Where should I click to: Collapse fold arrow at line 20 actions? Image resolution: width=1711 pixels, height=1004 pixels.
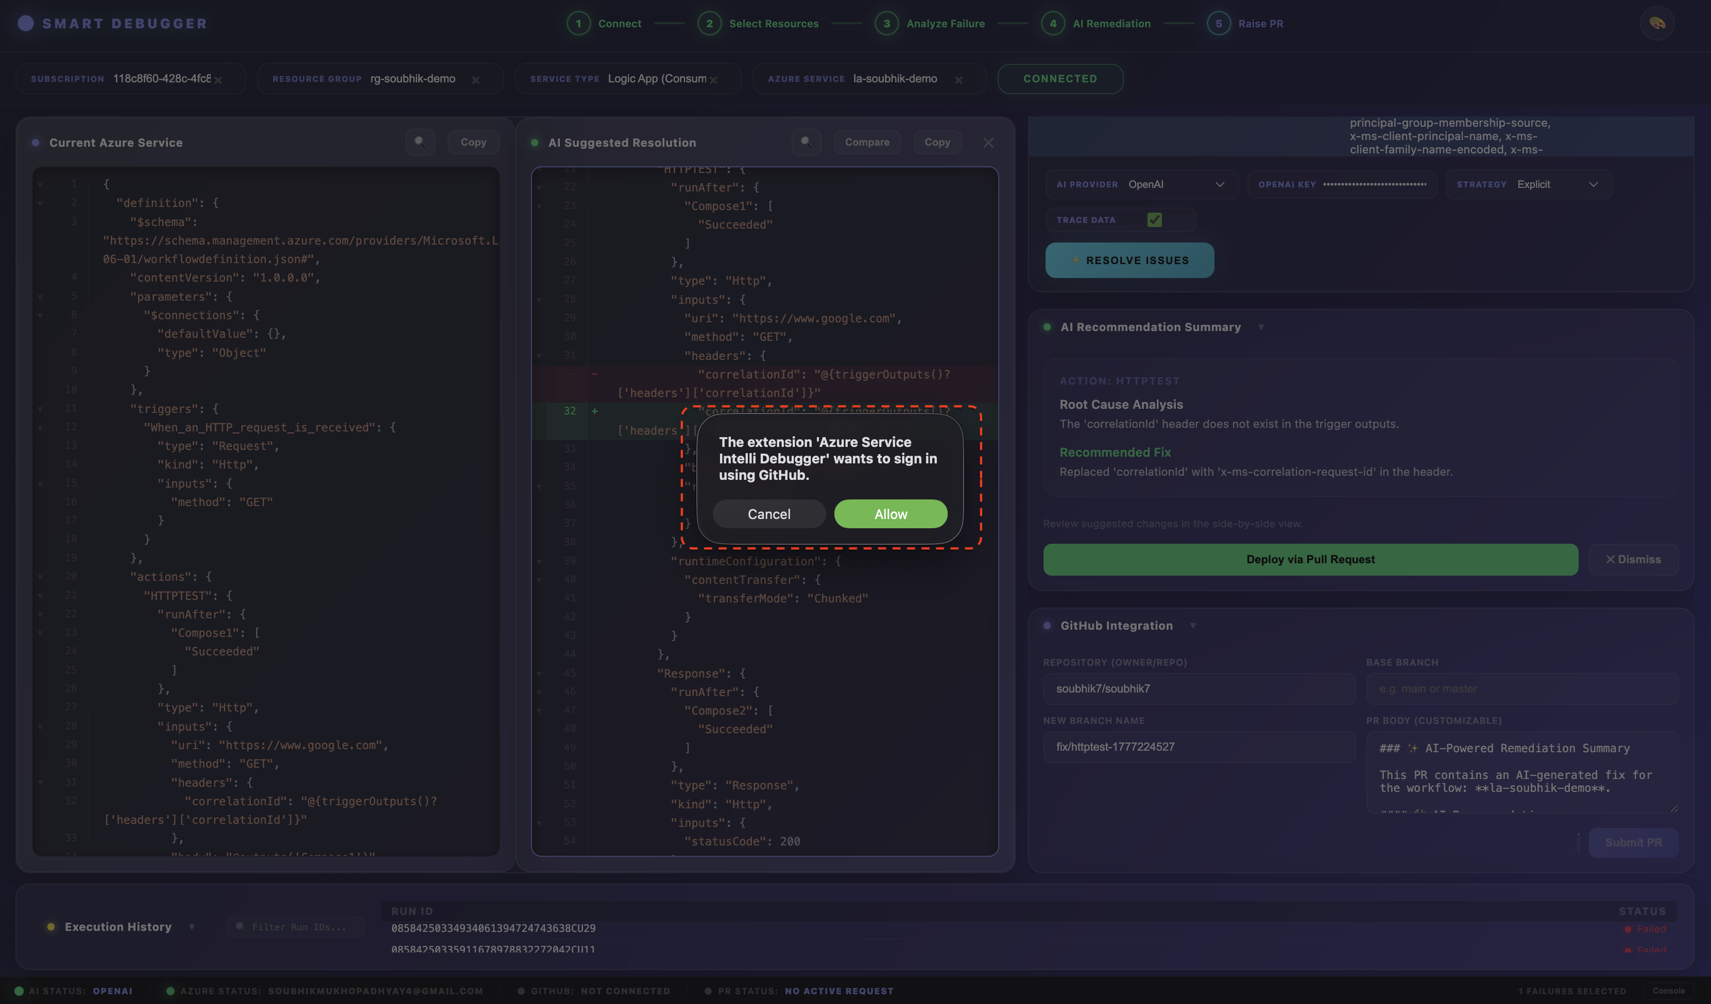click(x=40, y=576)
